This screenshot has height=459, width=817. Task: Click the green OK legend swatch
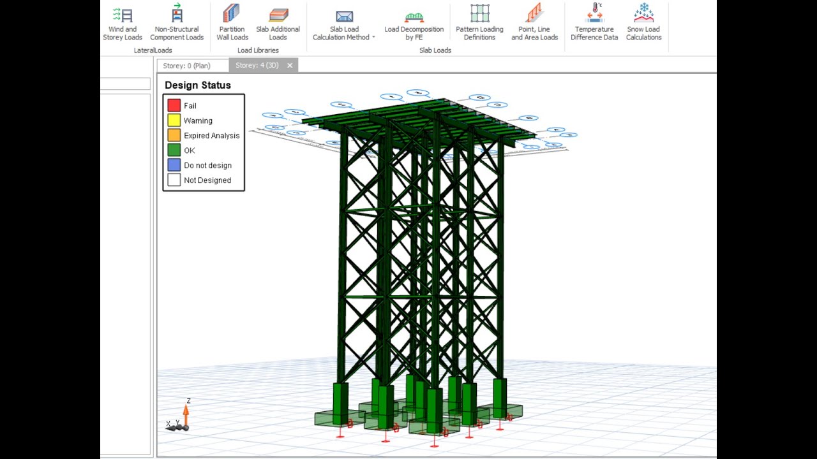pyautogui.click(x=174, y=150)
